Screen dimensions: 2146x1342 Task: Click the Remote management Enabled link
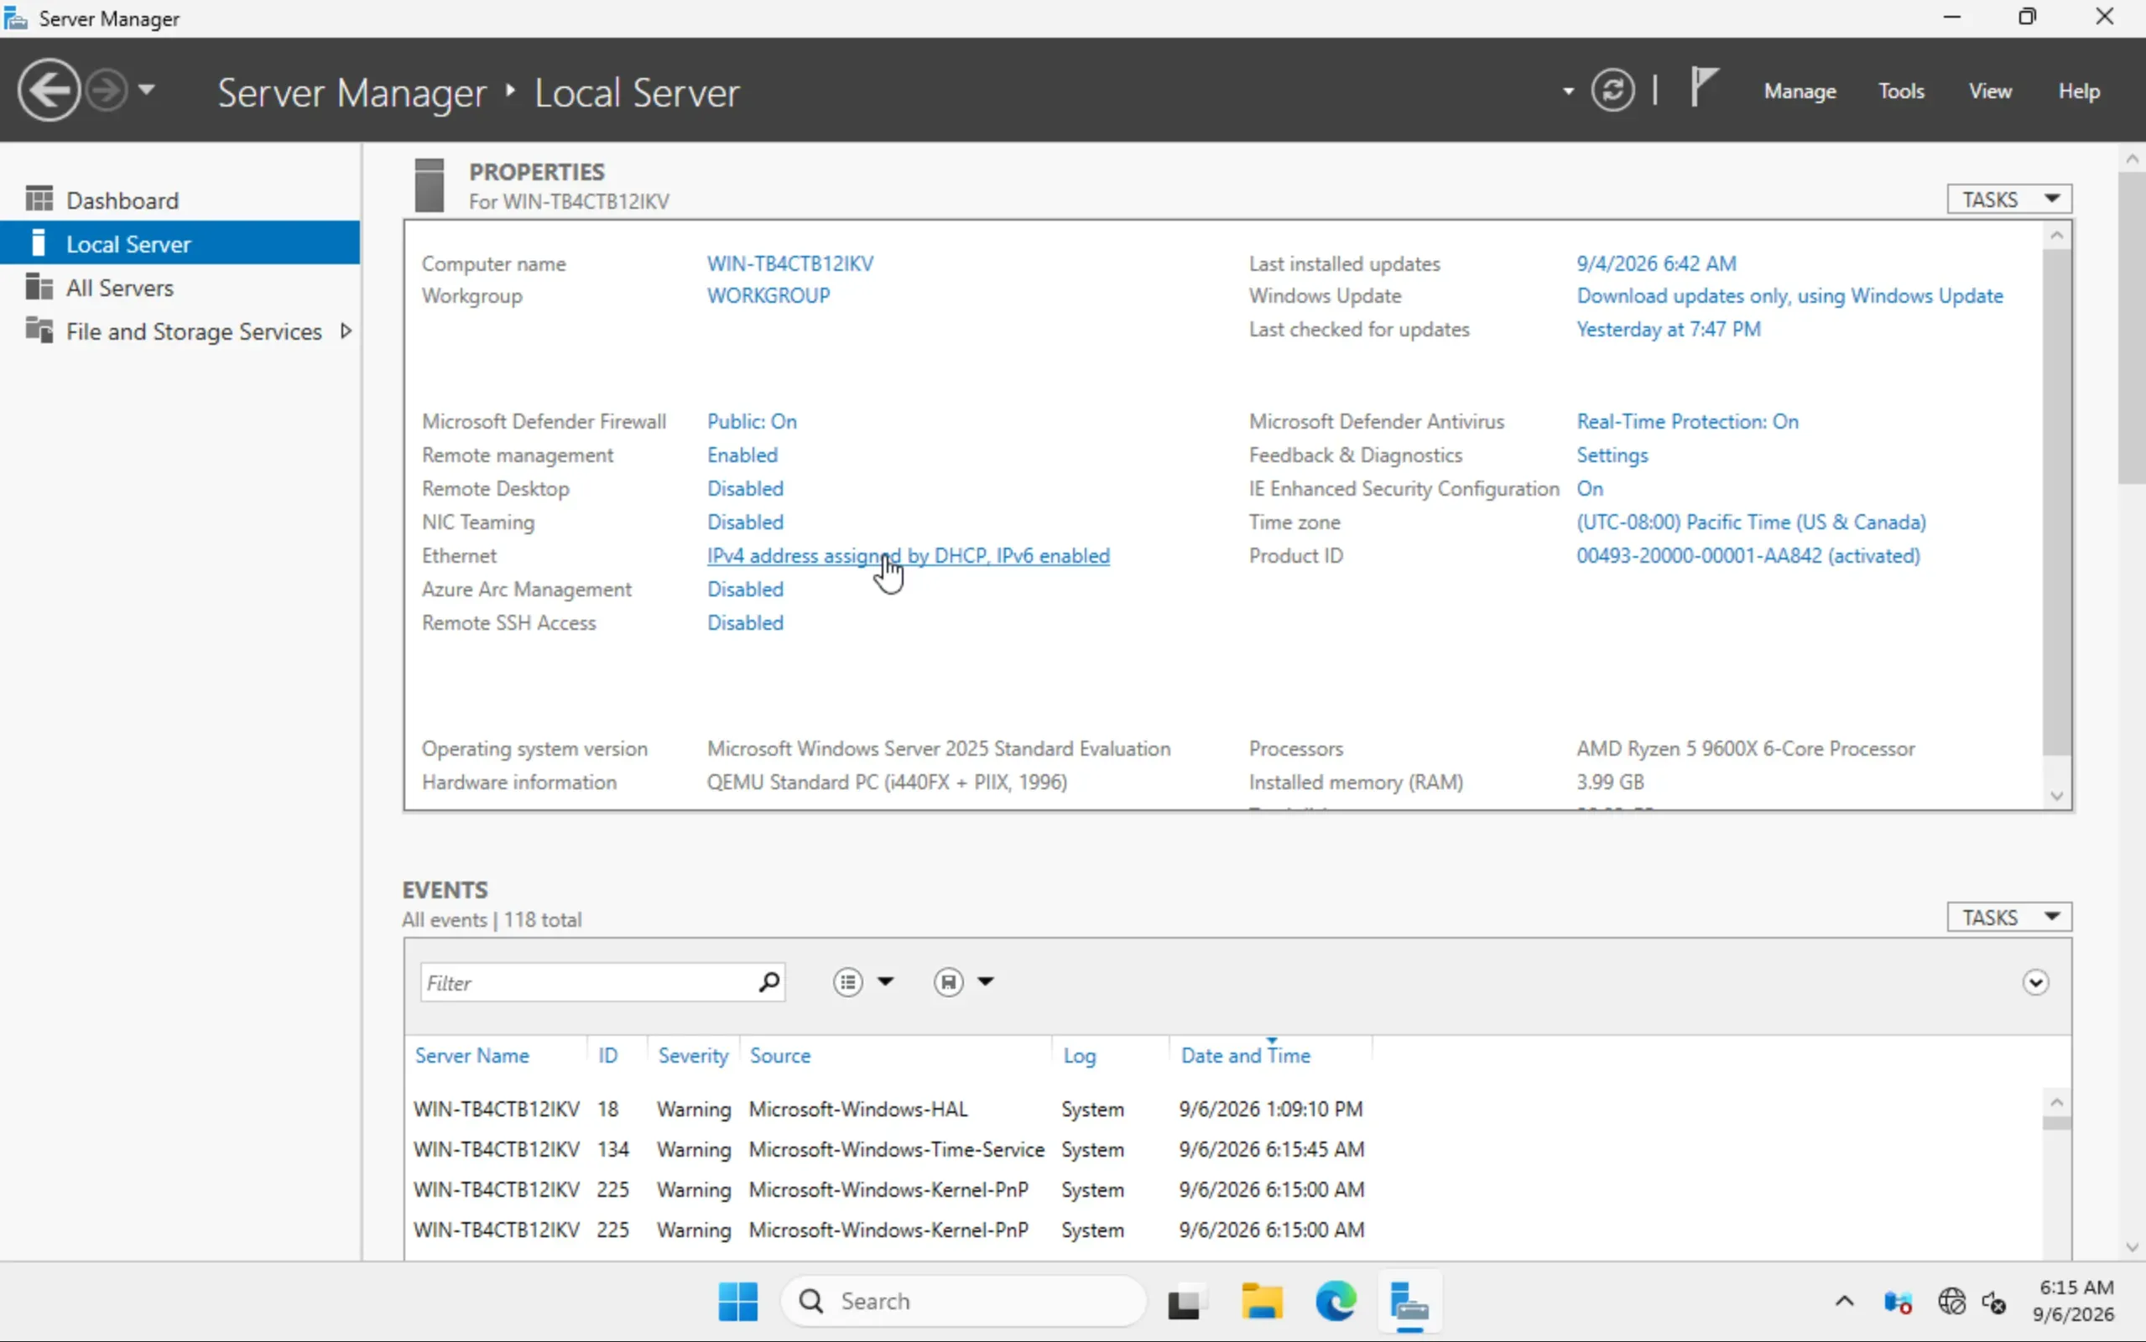pyautogui.click(x=742, y=455)
